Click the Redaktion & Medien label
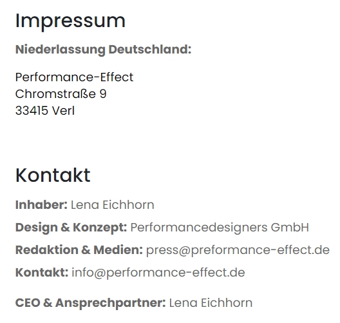The image size is (340, 323). [x=79, y=250]
